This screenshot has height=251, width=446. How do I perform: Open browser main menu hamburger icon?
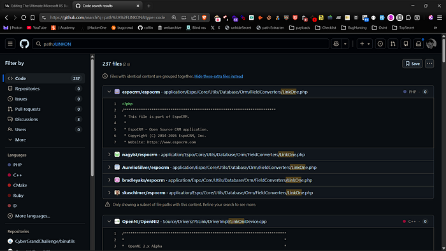[440, 18]
